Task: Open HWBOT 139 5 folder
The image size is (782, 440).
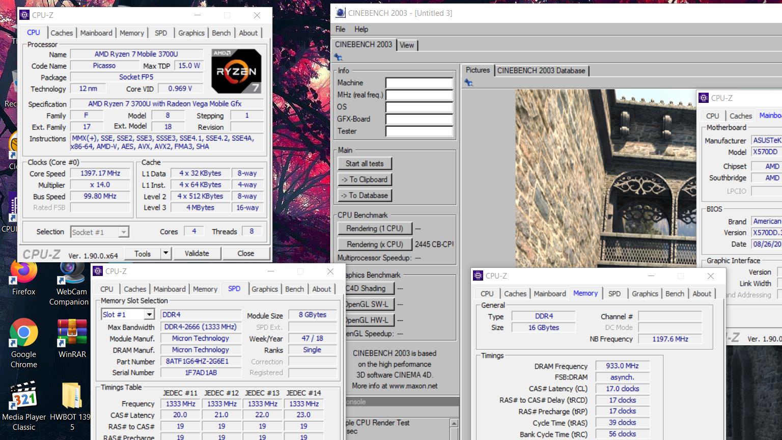Action: click(72, 406)
